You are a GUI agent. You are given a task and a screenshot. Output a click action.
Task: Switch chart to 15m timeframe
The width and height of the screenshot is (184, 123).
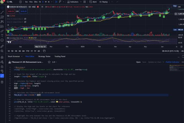pos(31,2)
